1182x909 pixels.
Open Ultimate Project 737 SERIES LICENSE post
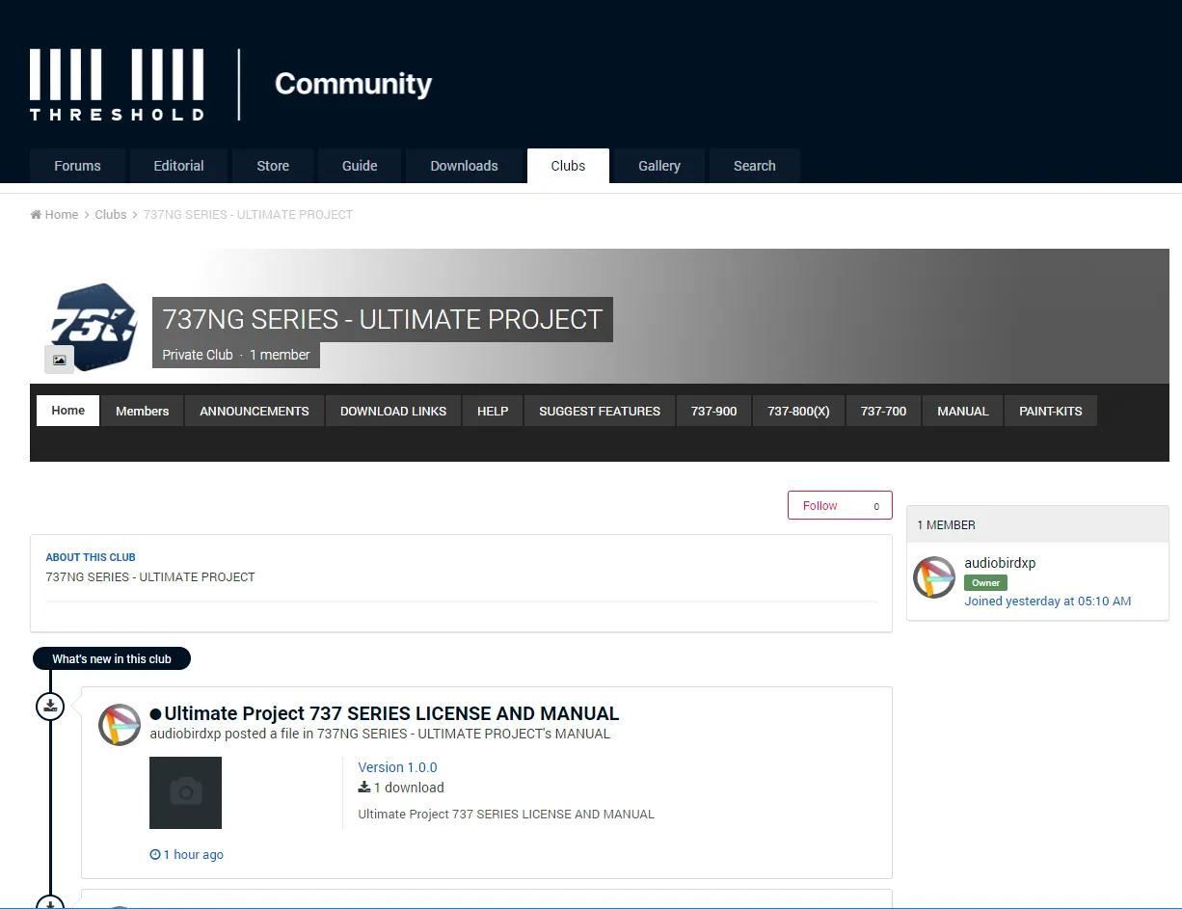tap(391, 713)
